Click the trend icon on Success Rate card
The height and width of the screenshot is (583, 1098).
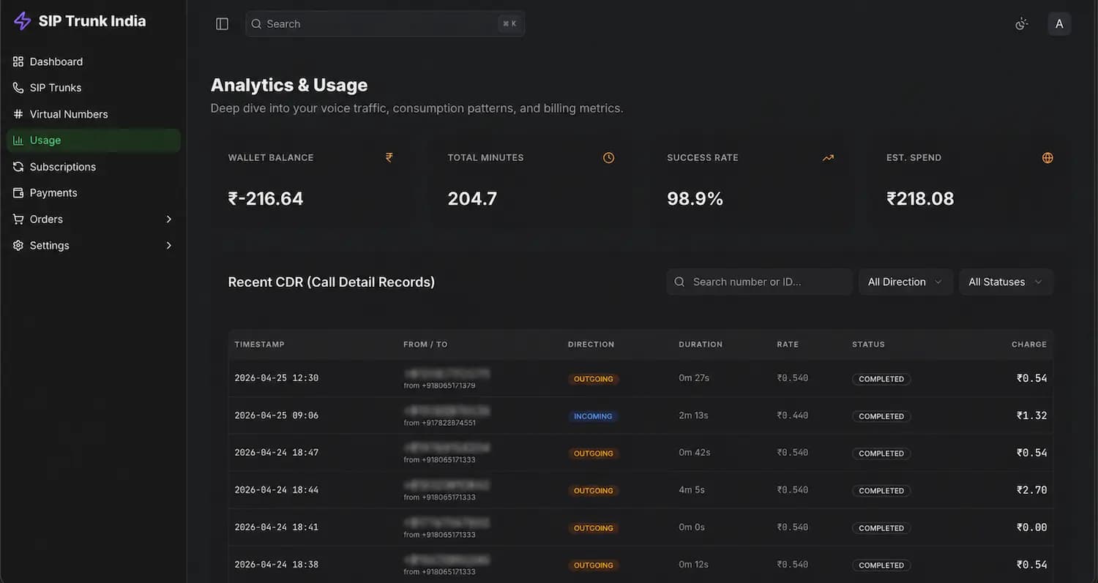click(828, 157)
